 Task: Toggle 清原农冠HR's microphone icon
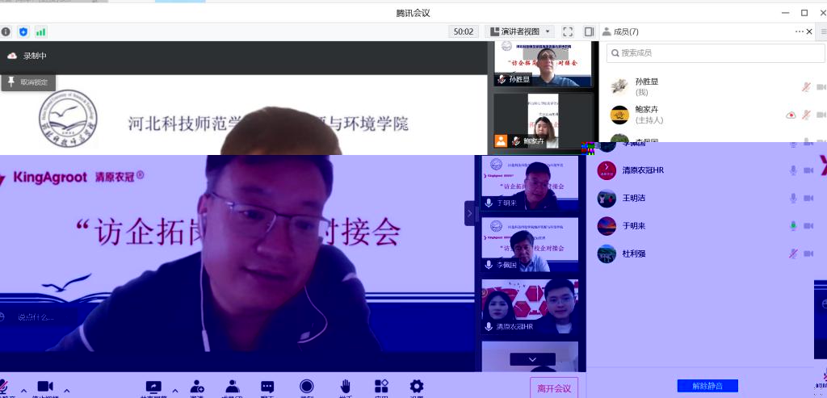[x=793, y=170]
